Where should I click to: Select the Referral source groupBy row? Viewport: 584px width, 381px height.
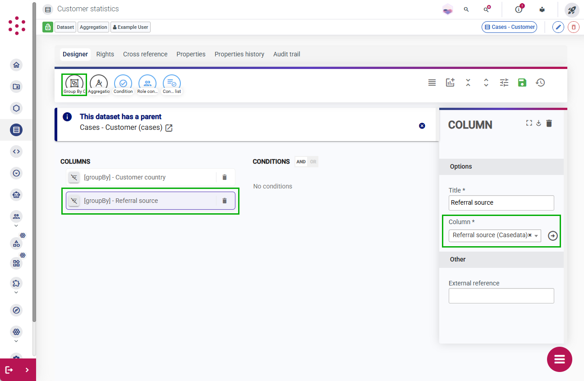(151, 201)
